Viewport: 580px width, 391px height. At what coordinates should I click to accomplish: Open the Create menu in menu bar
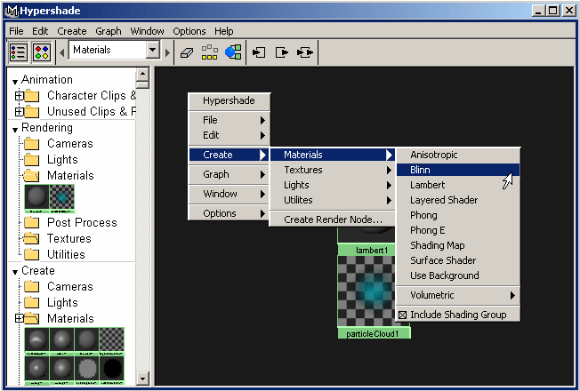coord(72,31)
